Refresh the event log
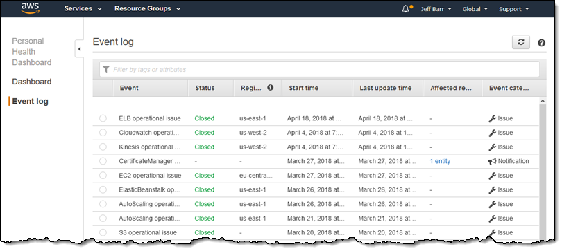Viewport: 562px width, 251px height. click(x=521, y=42)
